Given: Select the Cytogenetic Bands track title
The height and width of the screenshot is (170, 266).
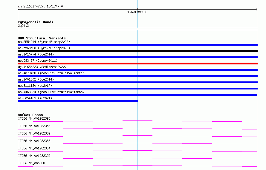Looking at the screenshot, I should click(x=36, y=22).
